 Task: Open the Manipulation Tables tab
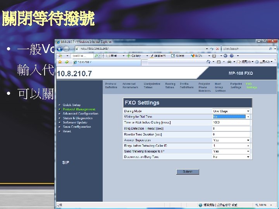(152, 86)
